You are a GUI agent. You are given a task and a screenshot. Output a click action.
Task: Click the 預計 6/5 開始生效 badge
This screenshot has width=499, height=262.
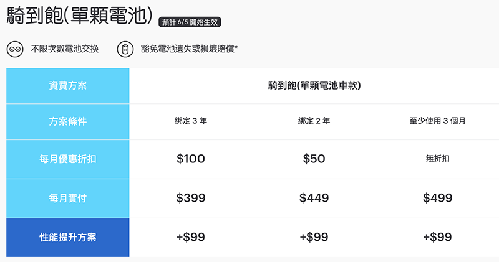click(x=190, y=21)
